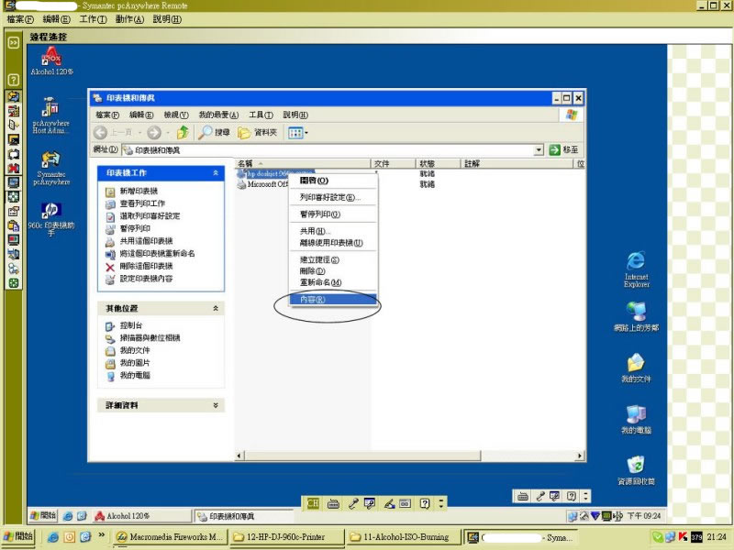Click 刪除這個印表機 link
The width and height of the screenshot is (734, 550).
tap(146, 266)
